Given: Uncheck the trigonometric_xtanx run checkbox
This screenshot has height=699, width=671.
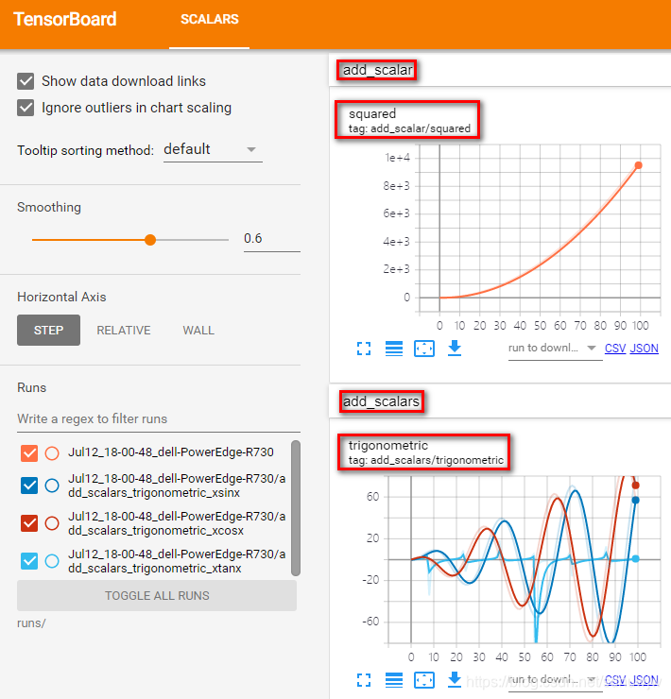Looking at the screenshot, I should point(29,561).
